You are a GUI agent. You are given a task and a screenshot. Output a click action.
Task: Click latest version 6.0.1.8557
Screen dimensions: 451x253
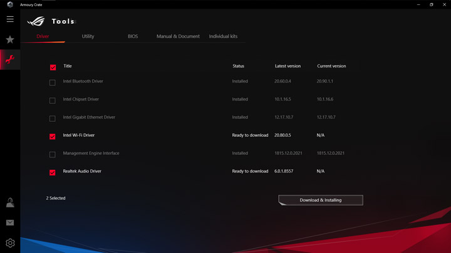pyautogui.click(x=284, y=171)
